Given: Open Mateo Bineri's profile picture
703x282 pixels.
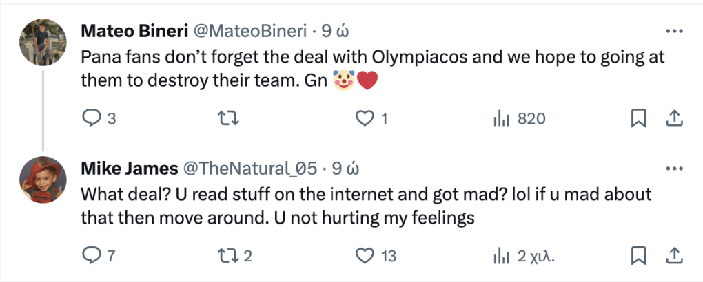Looking at the screenshot, I should (43, 41).
